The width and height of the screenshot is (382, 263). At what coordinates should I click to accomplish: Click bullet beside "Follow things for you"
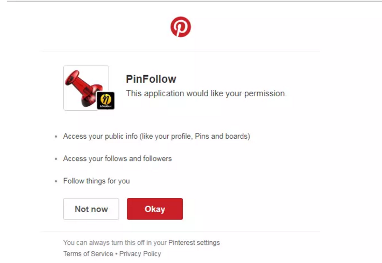click(56, 182)
